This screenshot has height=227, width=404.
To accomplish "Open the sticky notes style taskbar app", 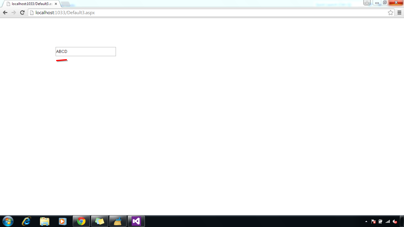I will [100, 221].
